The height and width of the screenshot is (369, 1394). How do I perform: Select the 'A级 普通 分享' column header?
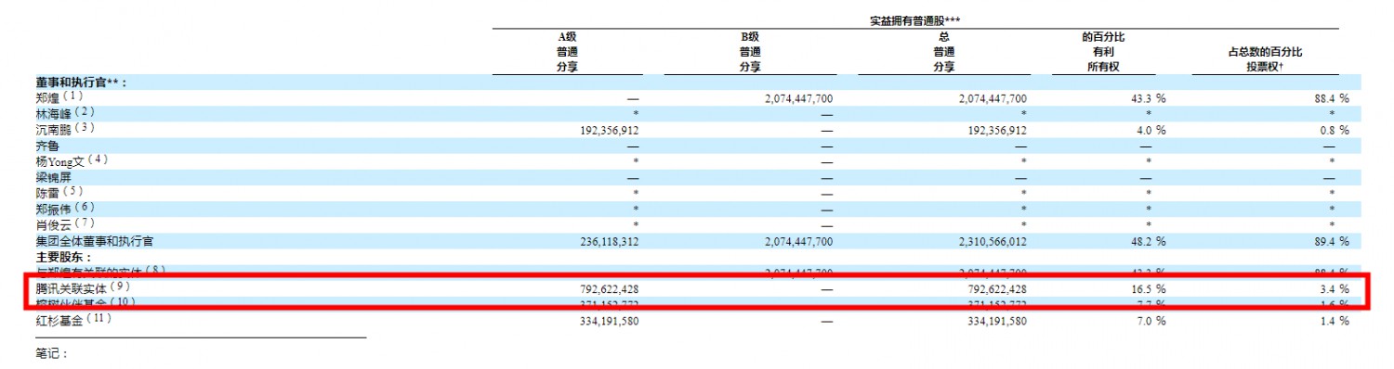tap(567, 51)
